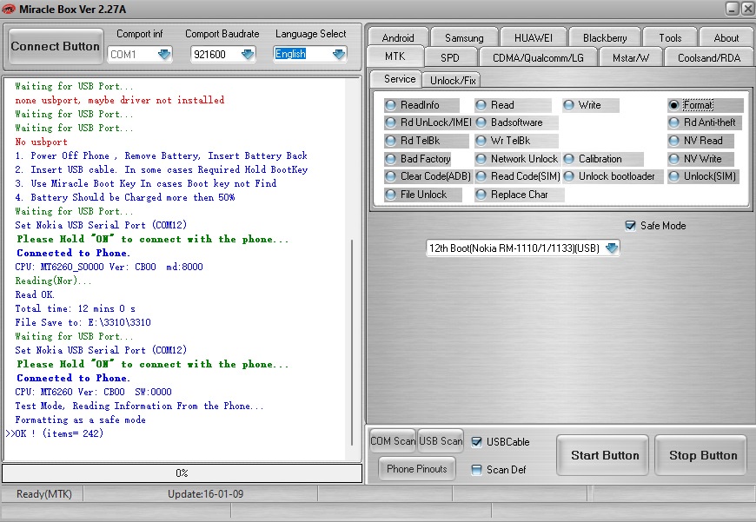Open the Mstar/W tab
Image resolution: width=756 pixels, height=522 pixels.
click(x=631, y=58)
